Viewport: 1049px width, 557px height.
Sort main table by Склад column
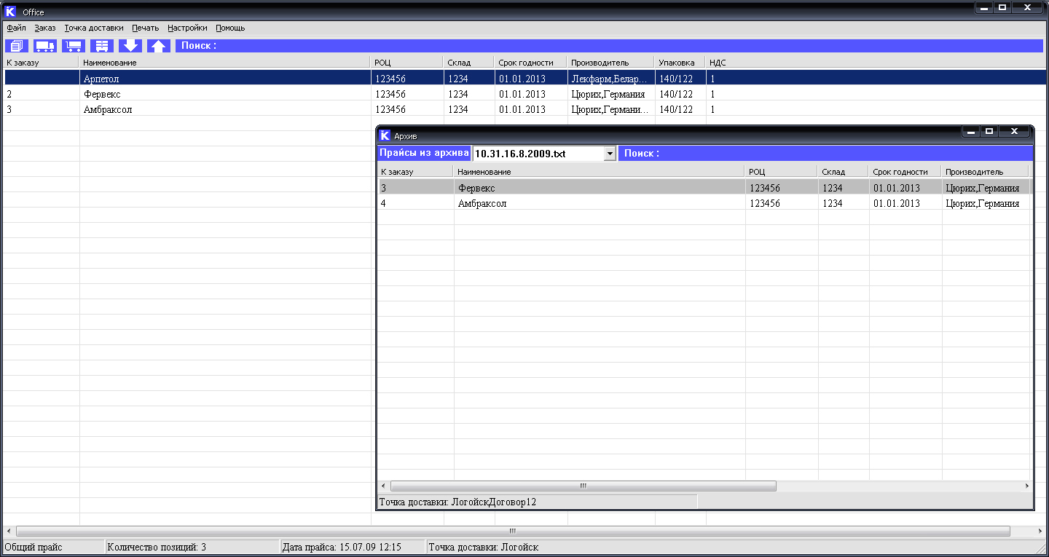coord(469,63)
